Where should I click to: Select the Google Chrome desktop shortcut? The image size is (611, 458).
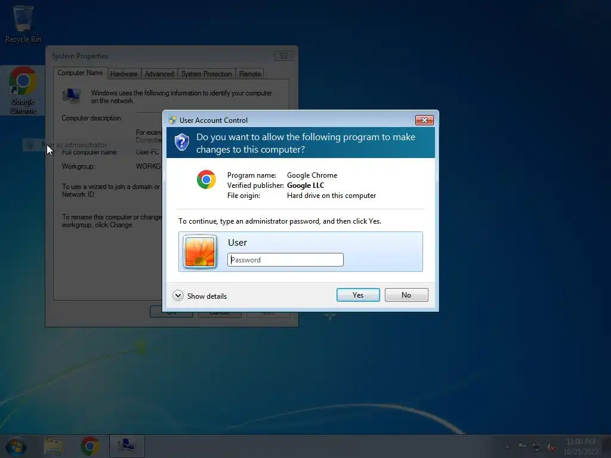click(23, 91)
